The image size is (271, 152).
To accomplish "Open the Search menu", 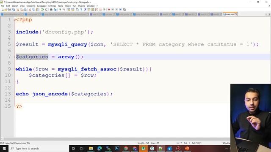I will [15, 6].
